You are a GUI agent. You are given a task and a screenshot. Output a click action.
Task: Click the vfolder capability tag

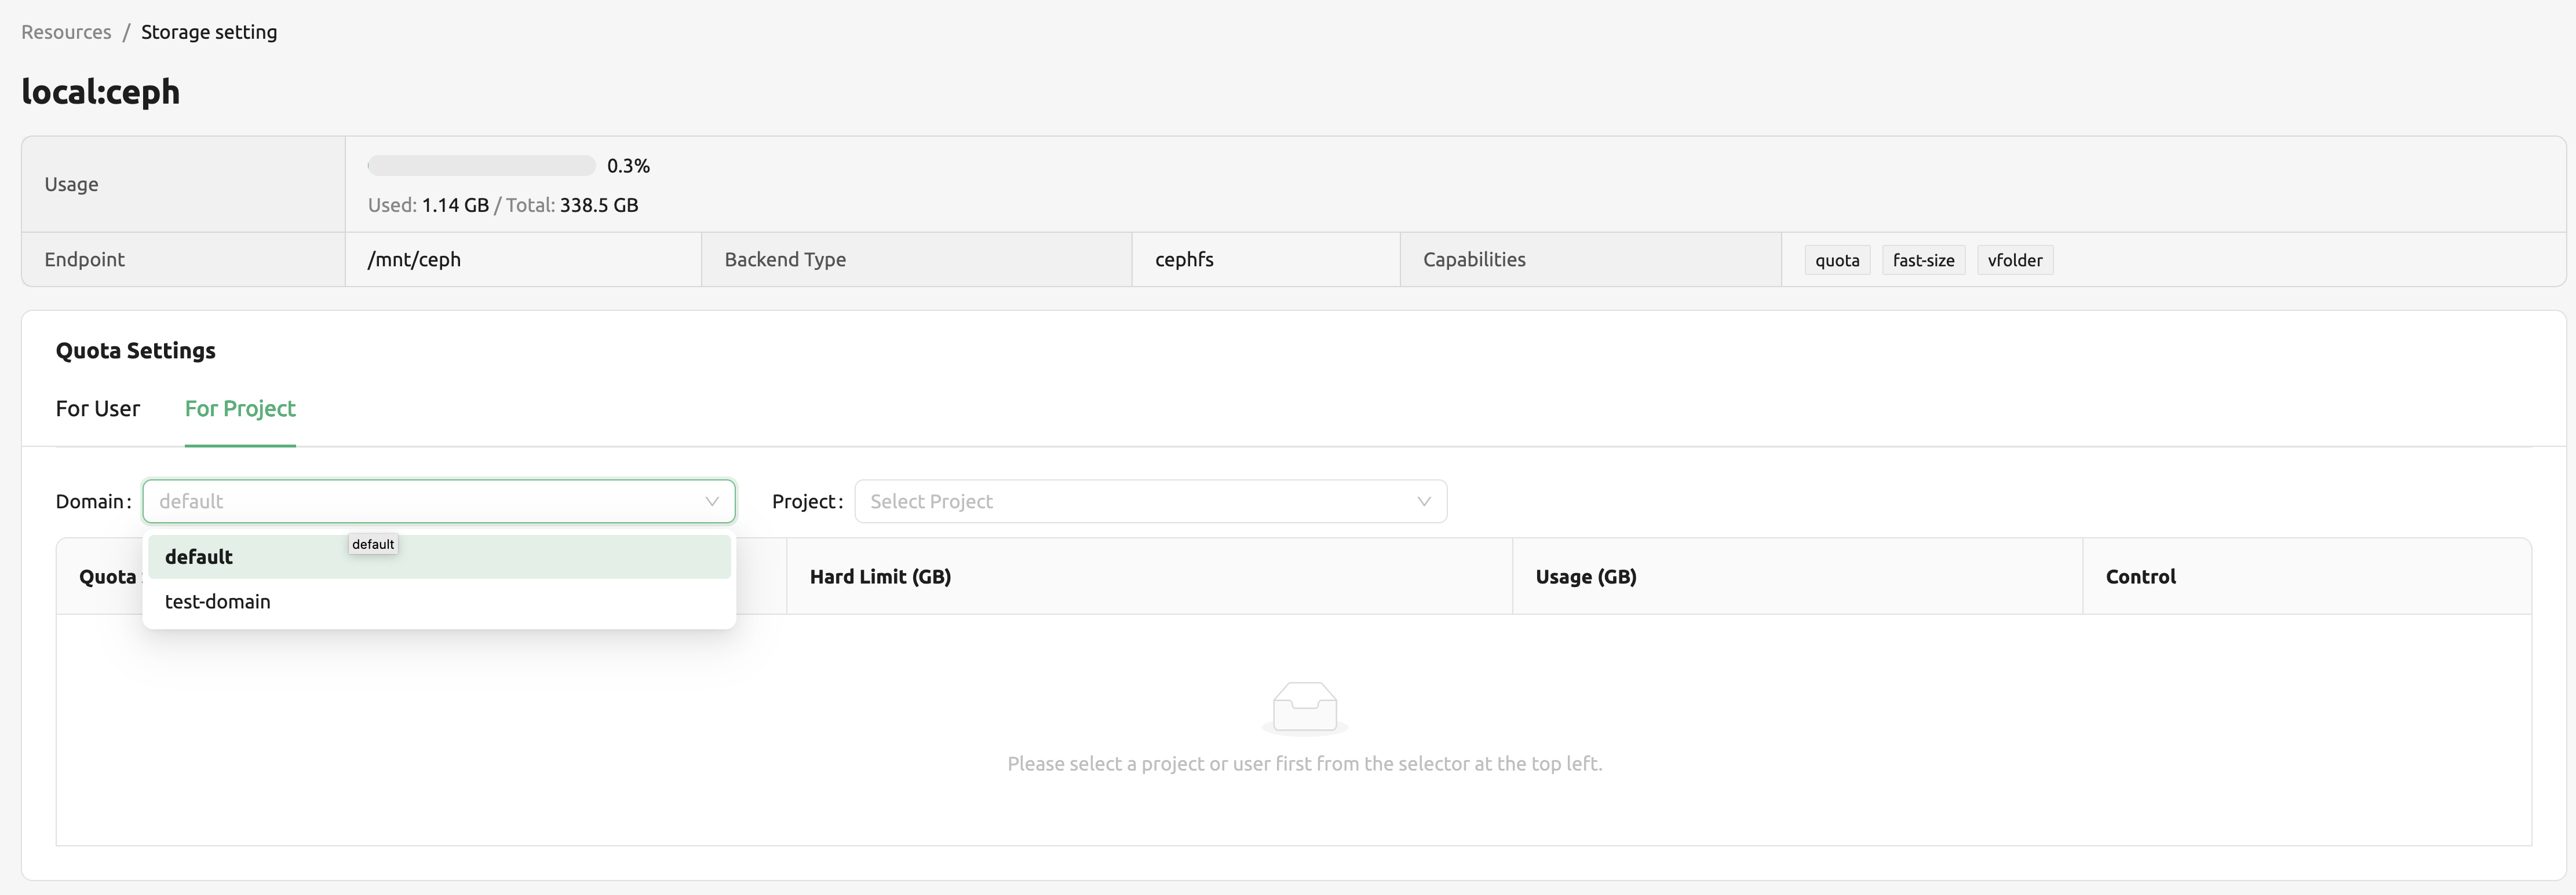2015,260
